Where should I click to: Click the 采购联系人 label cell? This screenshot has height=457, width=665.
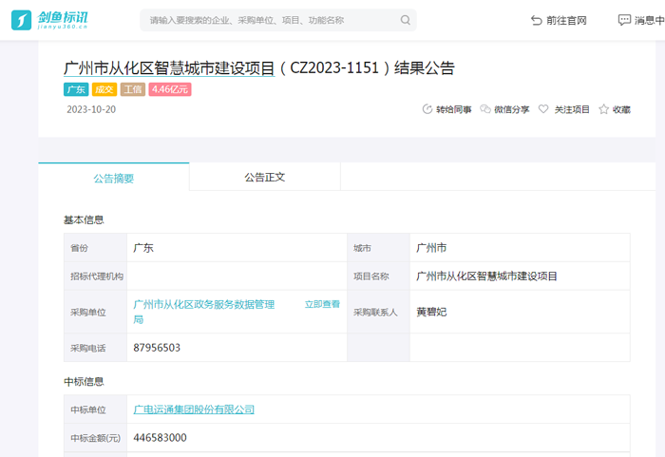378,312
